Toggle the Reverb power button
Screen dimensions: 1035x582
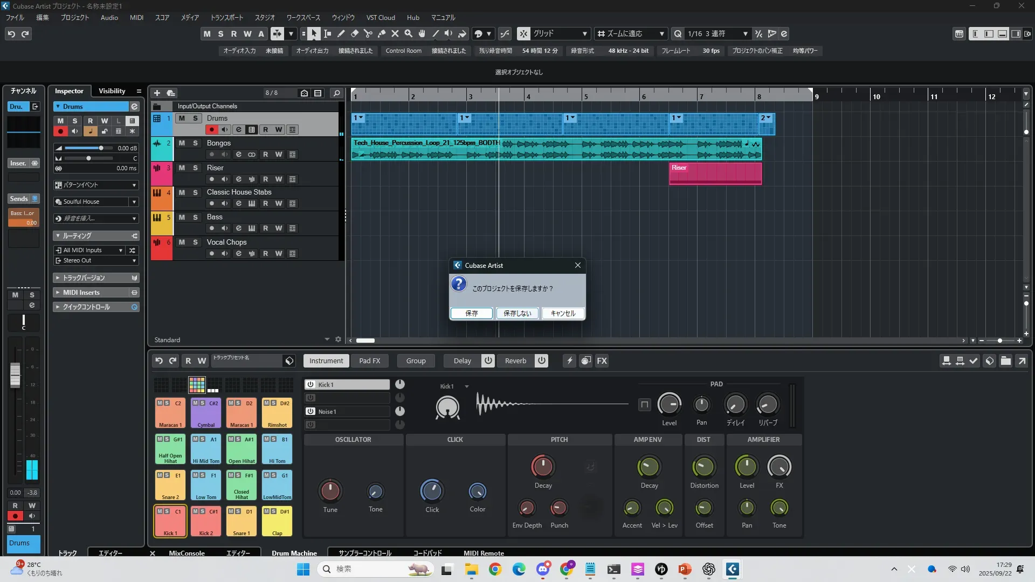(542, 361)
